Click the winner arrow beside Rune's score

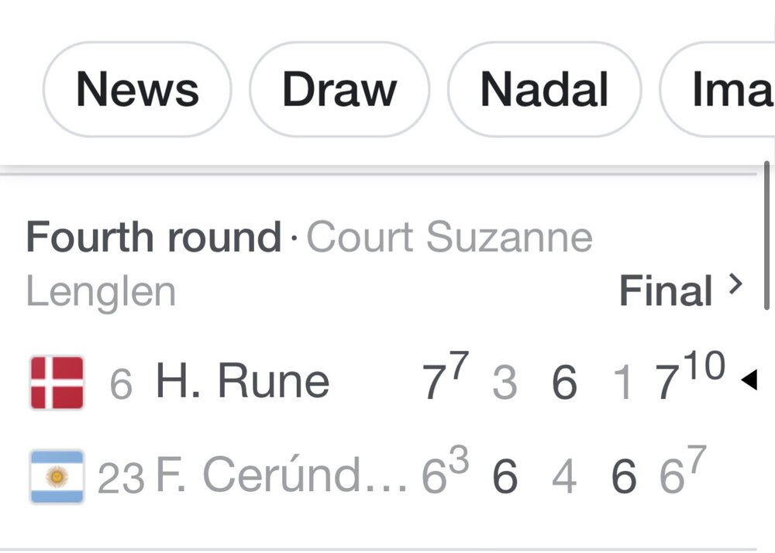(x=748, y=380)
